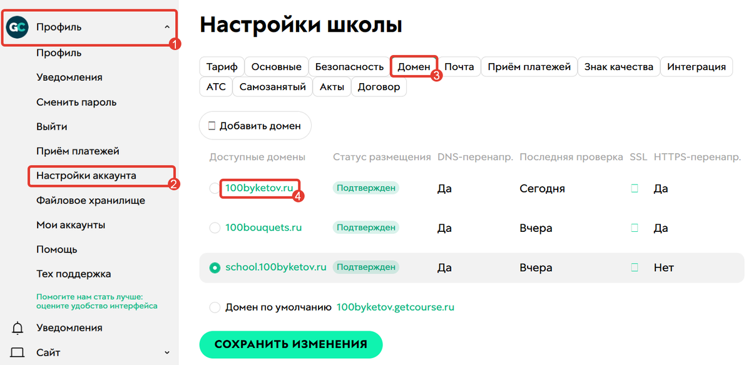Screen dimensions: 751x365
Task: Click the SSL icon in the 100bouquets.ru row
Action: tap(635, 228)
